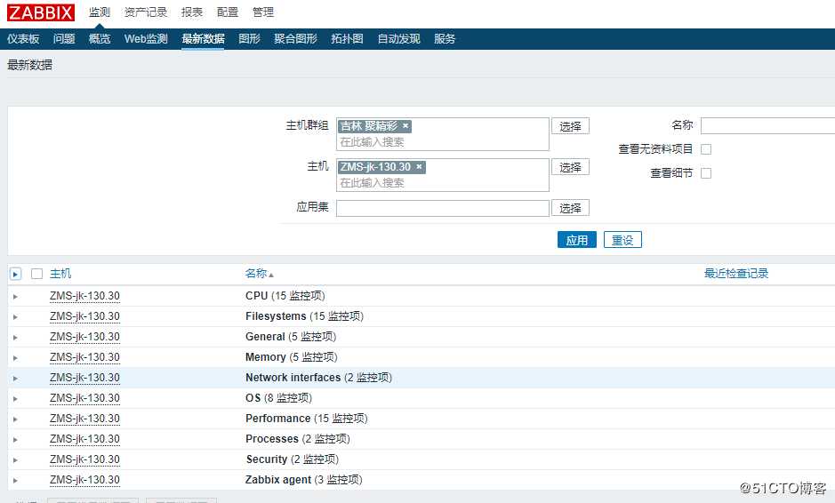Remove the ZMS-jk-130.30 host tag
Screen dimensions: 835x503
[419, 167]
